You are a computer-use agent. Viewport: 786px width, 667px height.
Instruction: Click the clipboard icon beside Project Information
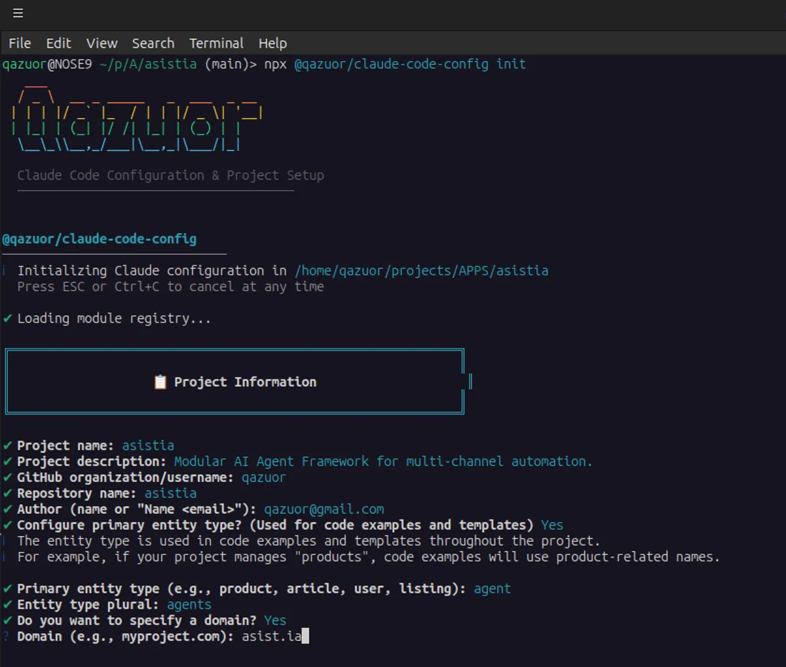tap(160, 382)
